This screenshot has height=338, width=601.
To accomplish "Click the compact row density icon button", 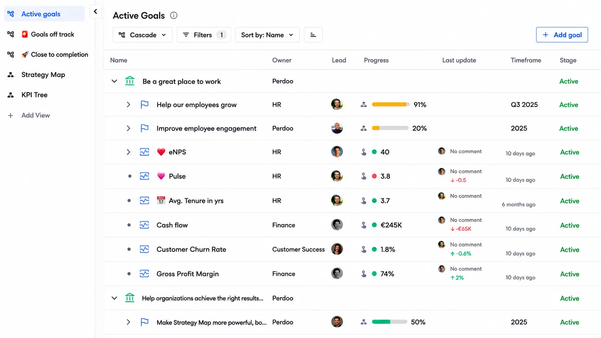I will click(313, 35).
